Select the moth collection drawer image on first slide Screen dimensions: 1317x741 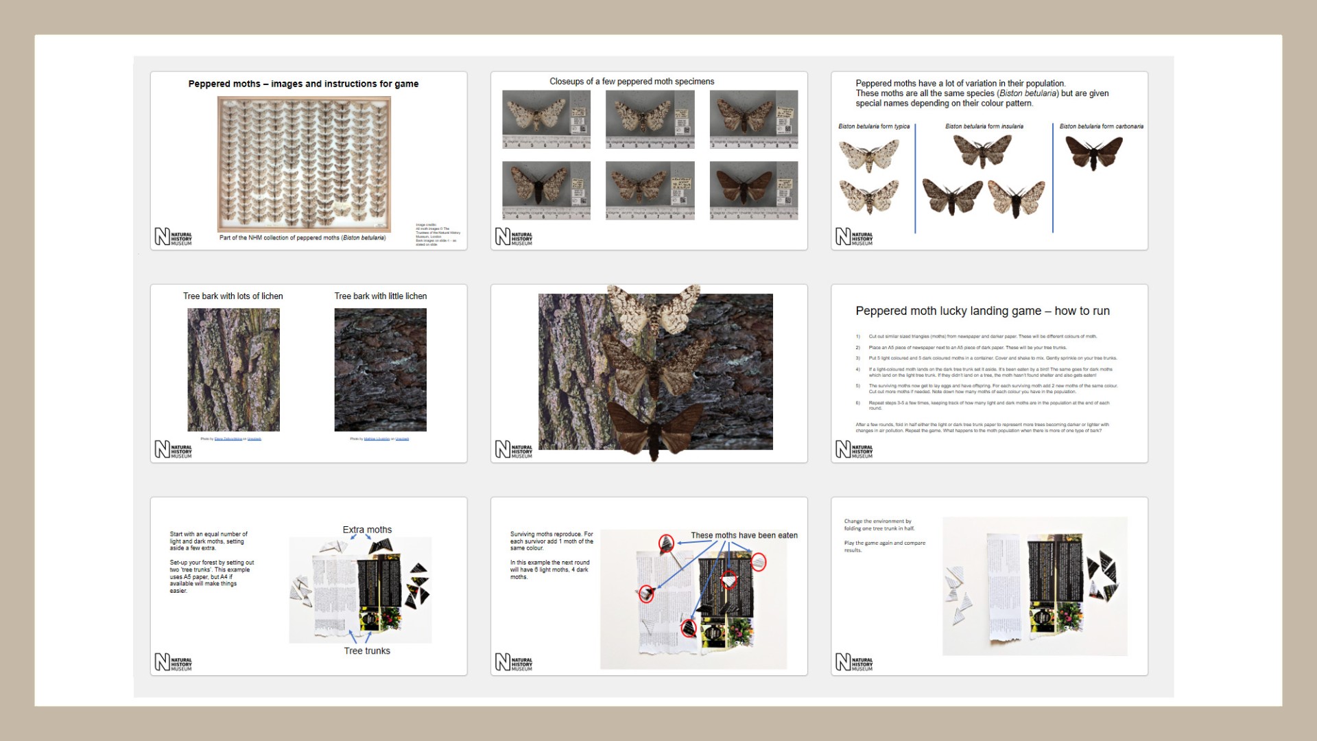pyautogui.click(x=304, y=164)
